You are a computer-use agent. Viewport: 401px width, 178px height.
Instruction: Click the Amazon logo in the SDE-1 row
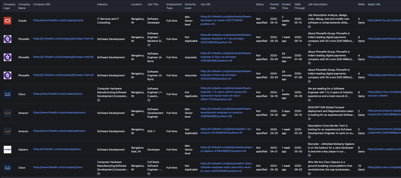click(8, 131)
